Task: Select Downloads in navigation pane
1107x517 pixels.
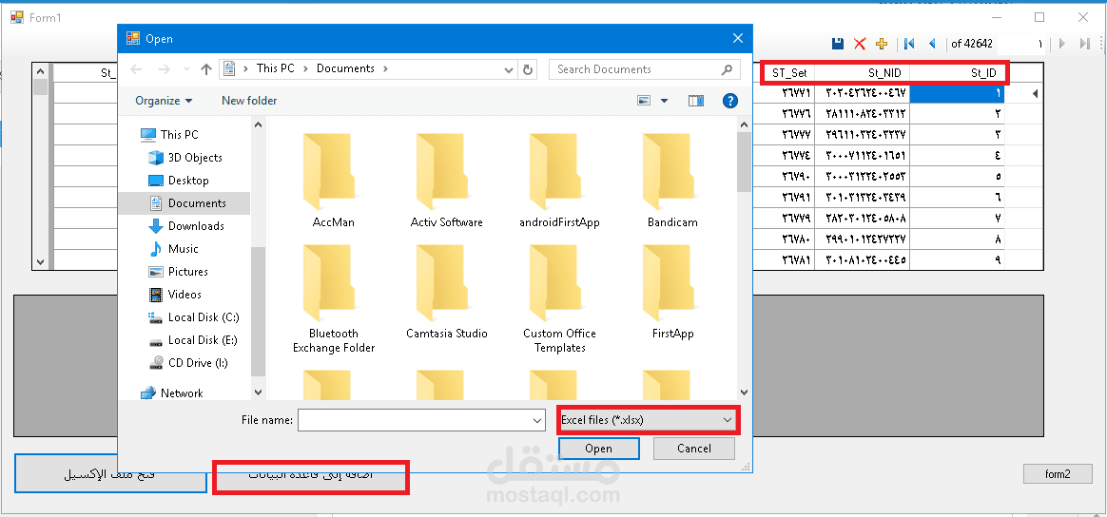Action: pos(185,225)
